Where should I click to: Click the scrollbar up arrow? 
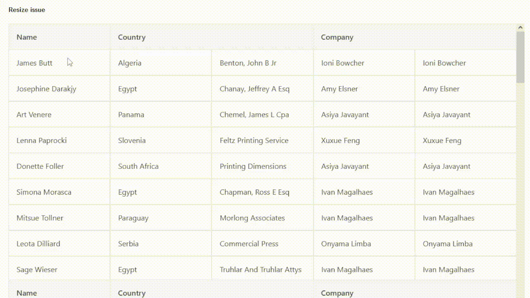tap(520, 26)
